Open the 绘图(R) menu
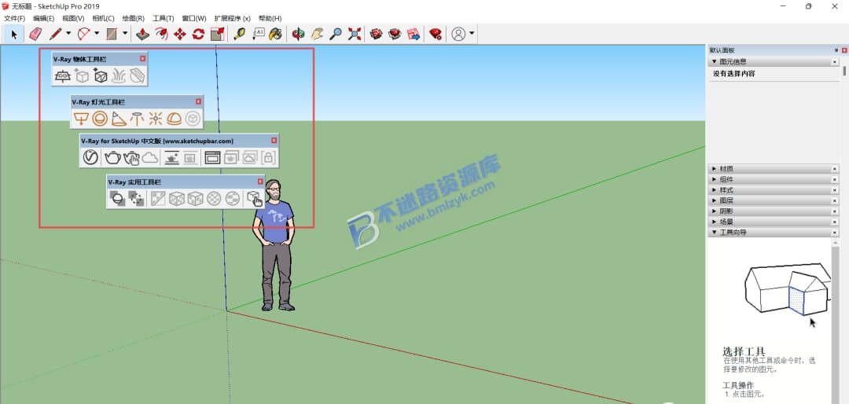Screen dimensions: 849x404 [x=133, y=18]
